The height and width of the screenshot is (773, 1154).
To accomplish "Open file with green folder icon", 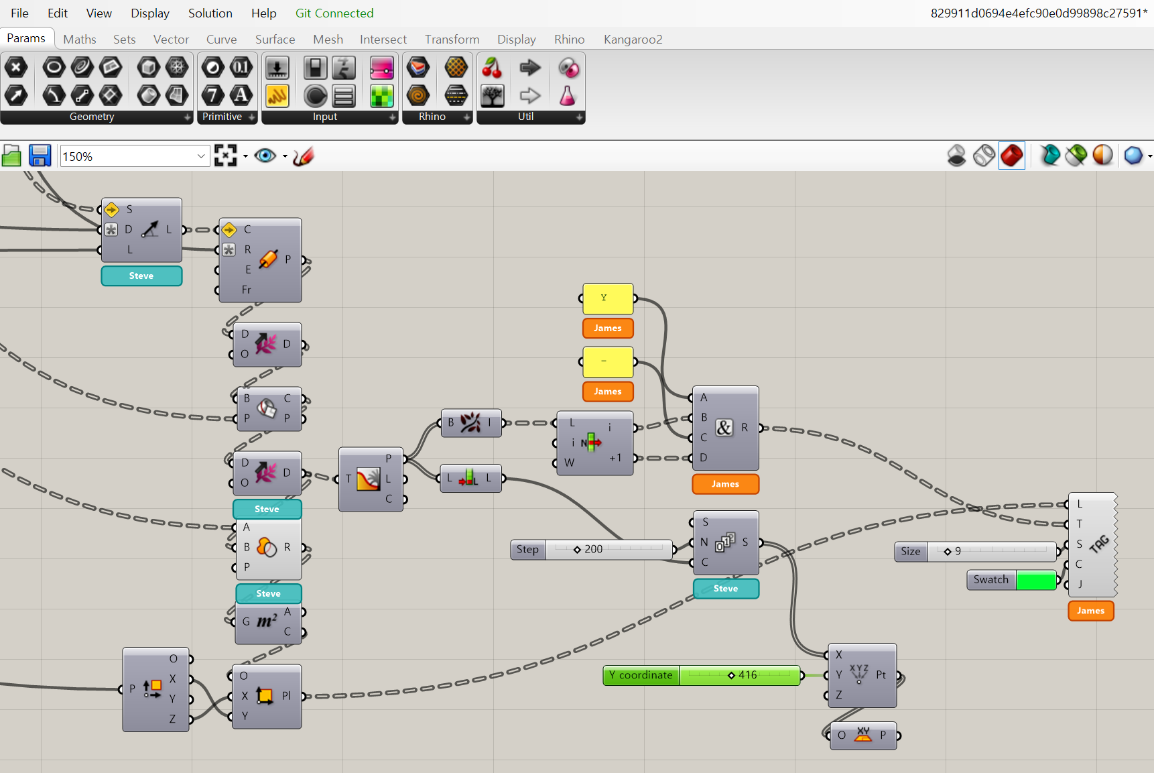I will click(11, 156).
